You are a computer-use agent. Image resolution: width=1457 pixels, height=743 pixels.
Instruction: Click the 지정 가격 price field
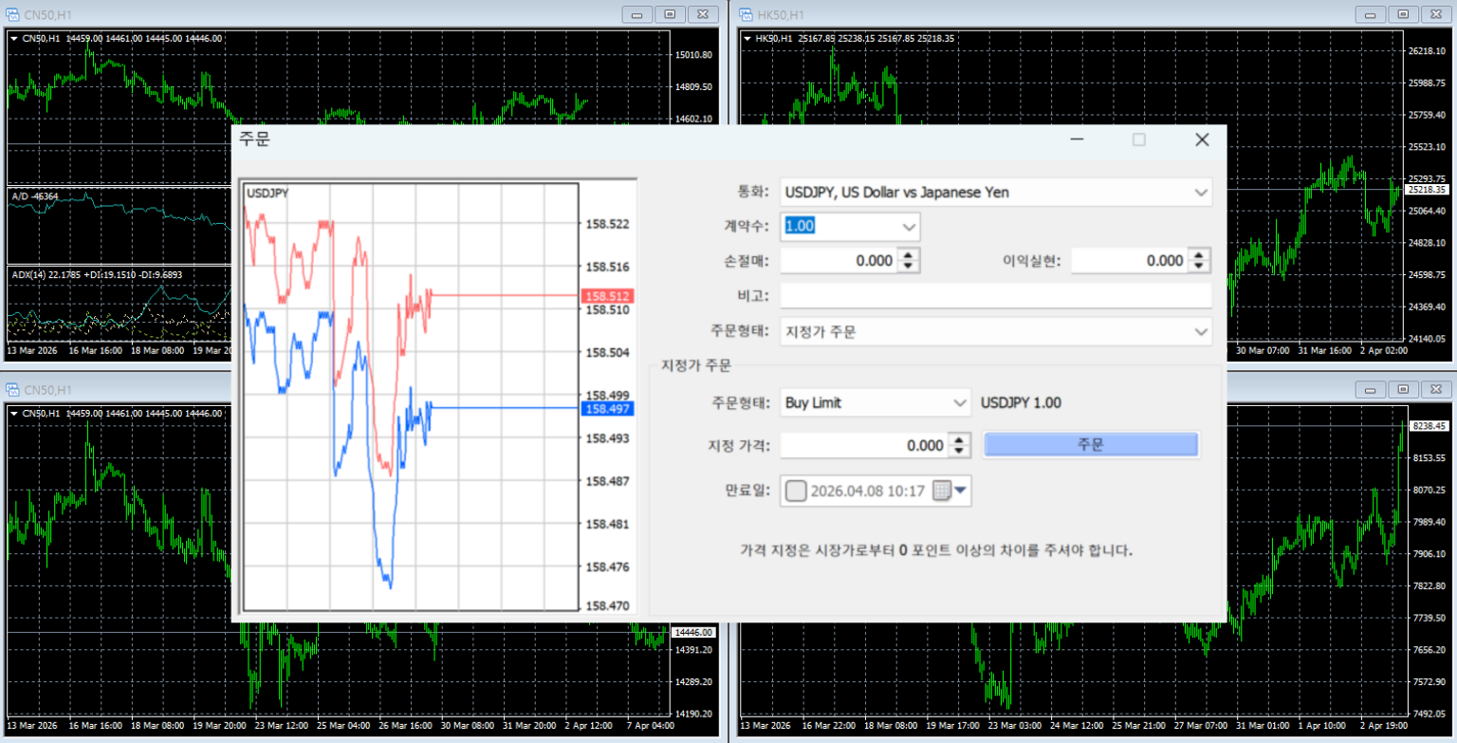864,445
